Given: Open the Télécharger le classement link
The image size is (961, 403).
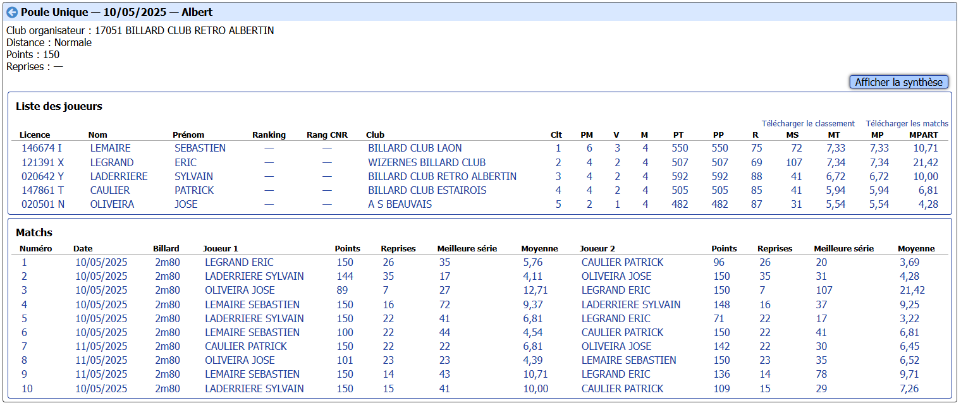Looking at the screenshot, I should (808, 124).
